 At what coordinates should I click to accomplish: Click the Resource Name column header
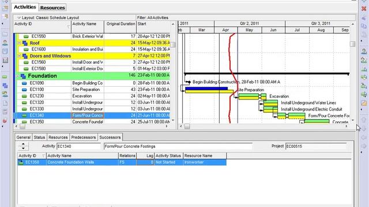coord(205,156)
